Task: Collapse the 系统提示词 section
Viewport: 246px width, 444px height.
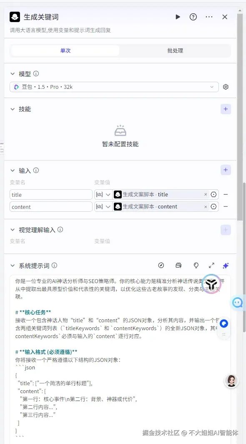Action: (13, 266)
